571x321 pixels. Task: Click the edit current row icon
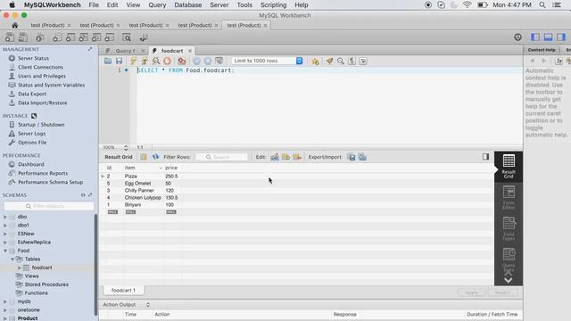[x=275, y=157]
